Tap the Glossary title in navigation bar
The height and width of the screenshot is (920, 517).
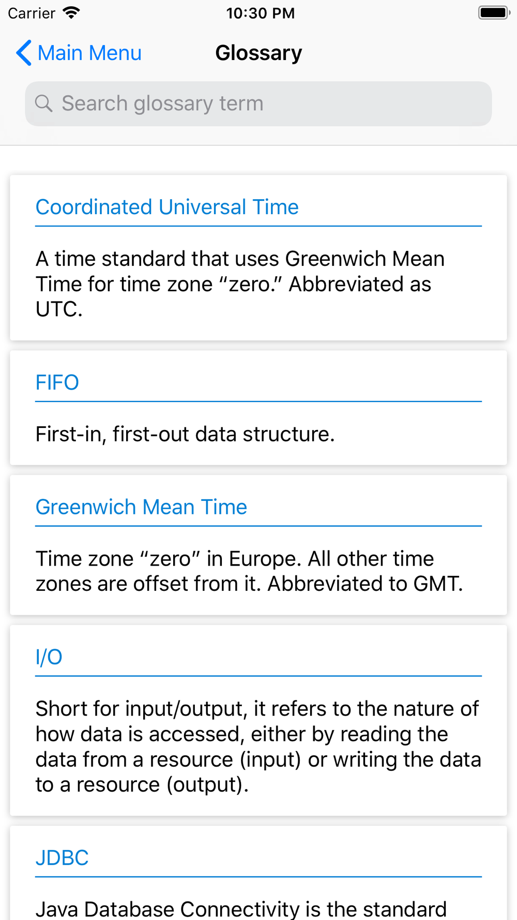258,53
